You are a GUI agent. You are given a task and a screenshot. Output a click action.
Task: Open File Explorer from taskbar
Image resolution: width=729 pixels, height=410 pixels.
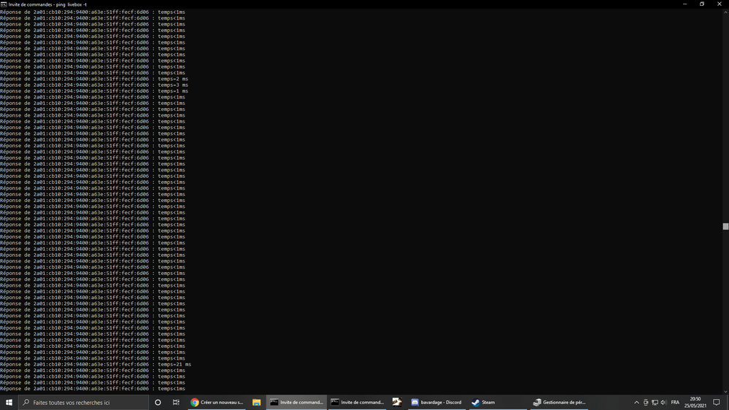(257, 402)
